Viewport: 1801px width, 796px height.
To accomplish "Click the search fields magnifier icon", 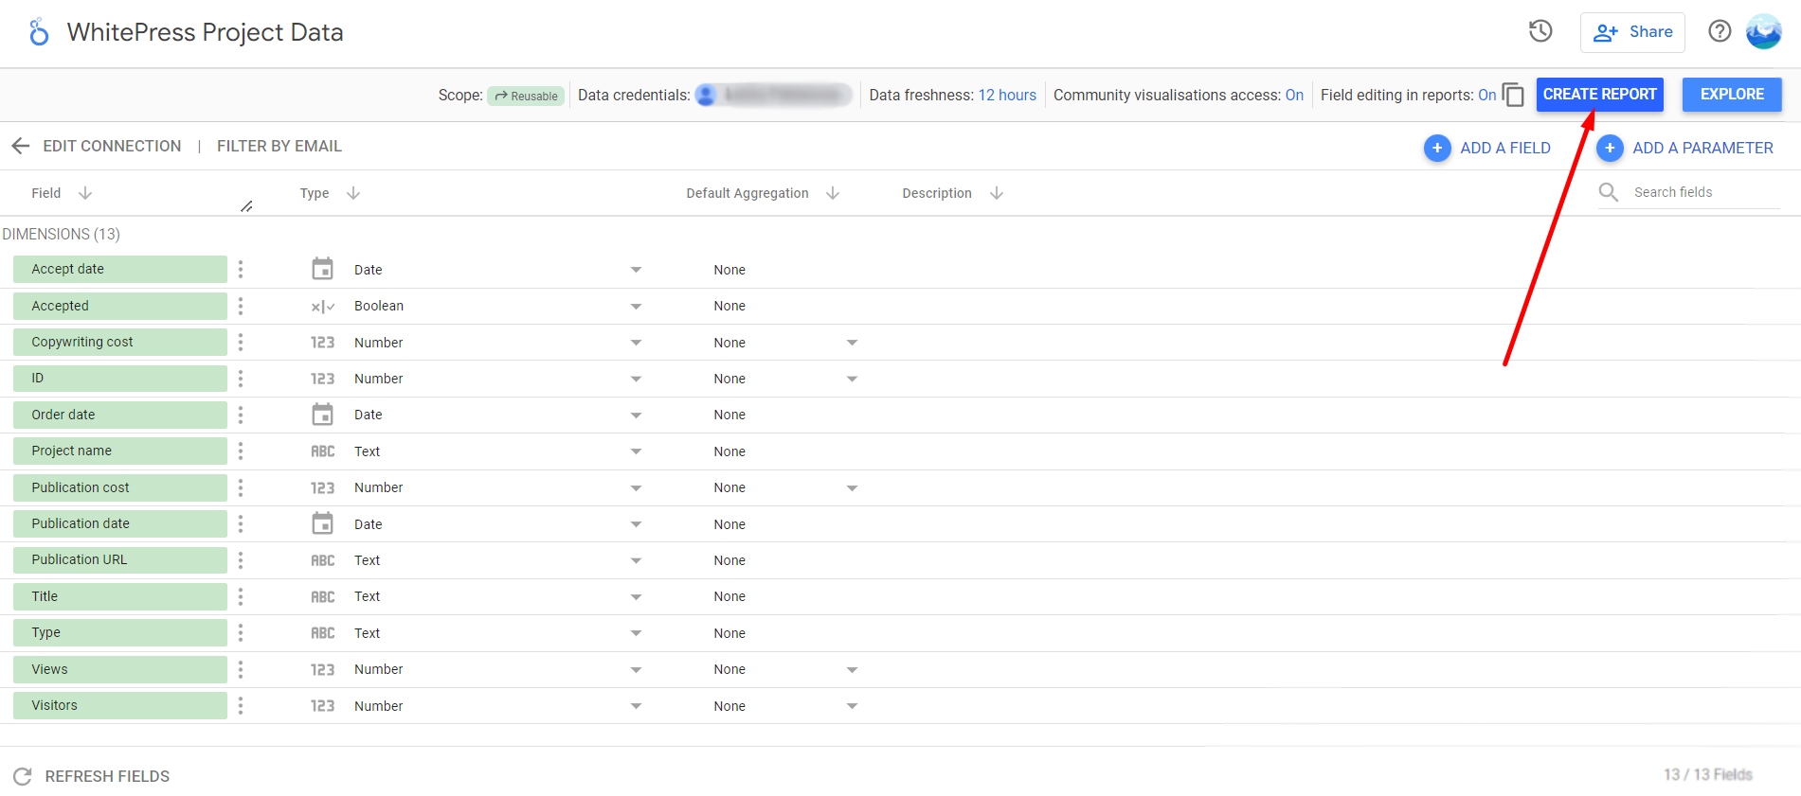I will (x=1609, y=192).
